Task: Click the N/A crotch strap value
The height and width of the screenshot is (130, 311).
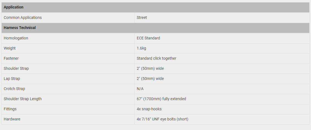Action: [x=140, y=89]
